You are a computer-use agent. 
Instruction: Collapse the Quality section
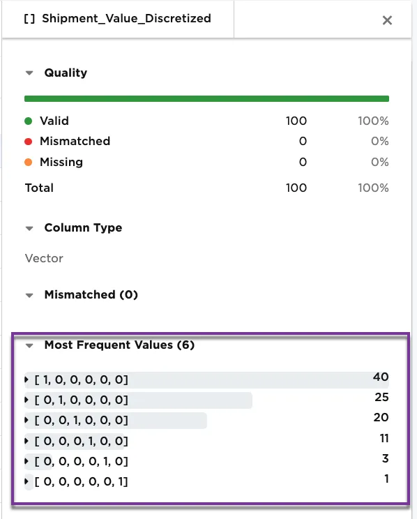[x=29, y=73]
